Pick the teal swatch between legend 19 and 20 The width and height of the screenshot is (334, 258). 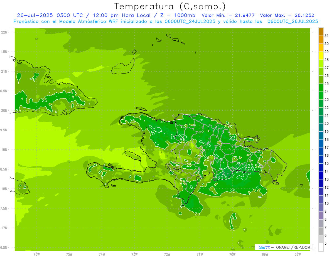[321, 127]
